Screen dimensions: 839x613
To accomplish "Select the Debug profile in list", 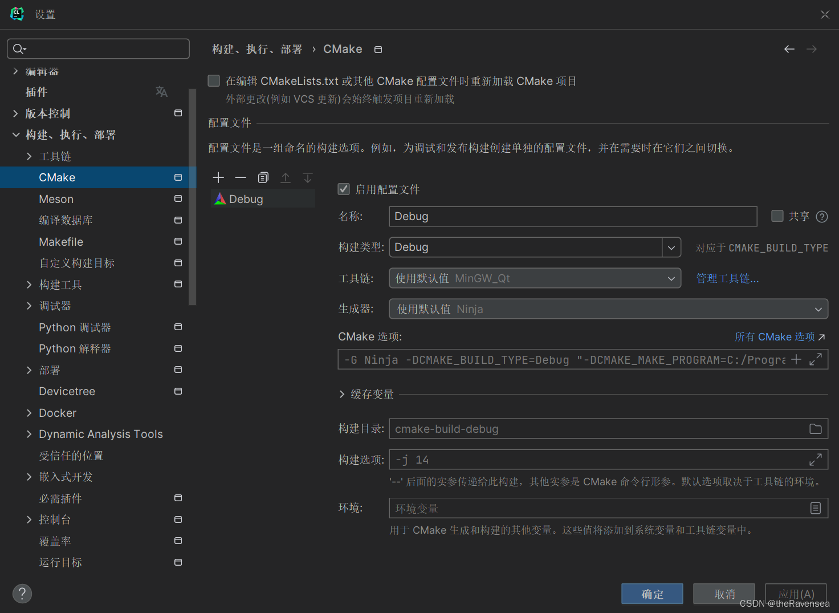I will [263, 199].
